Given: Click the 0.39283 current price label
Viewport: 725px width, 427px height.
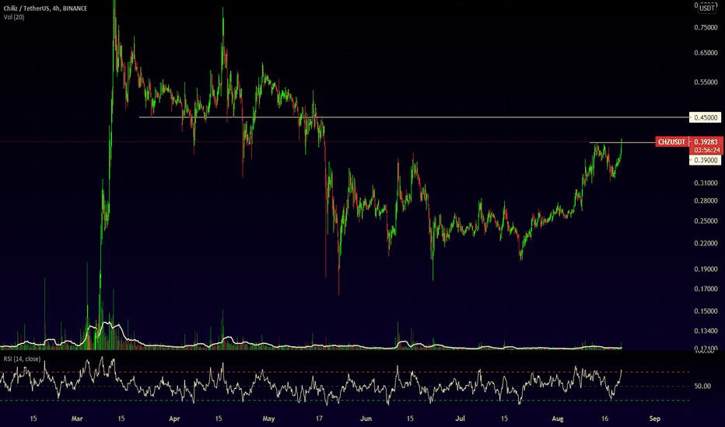Looking at the screenshot, I should (x=706, y=142).
